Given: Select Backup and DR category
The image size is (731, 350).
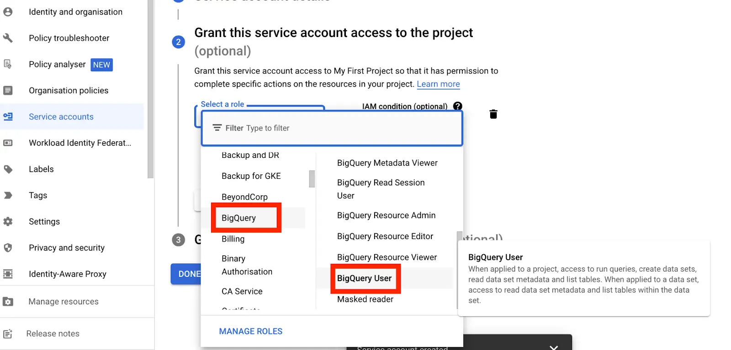Looking at the screenshot, I should click(250, 155).
